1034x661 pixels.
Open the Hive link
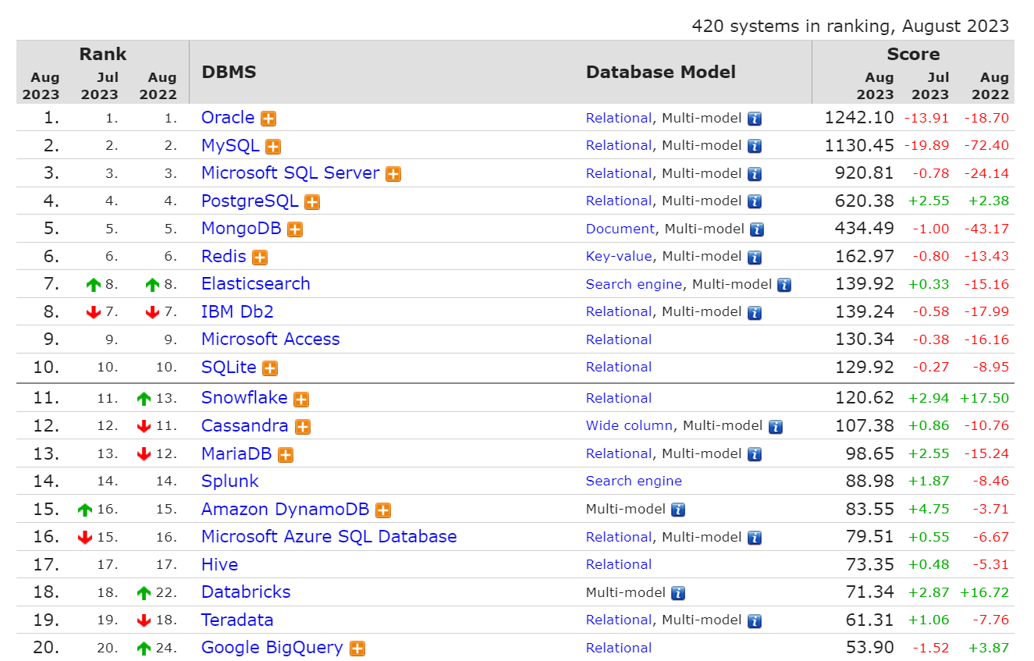220,564
